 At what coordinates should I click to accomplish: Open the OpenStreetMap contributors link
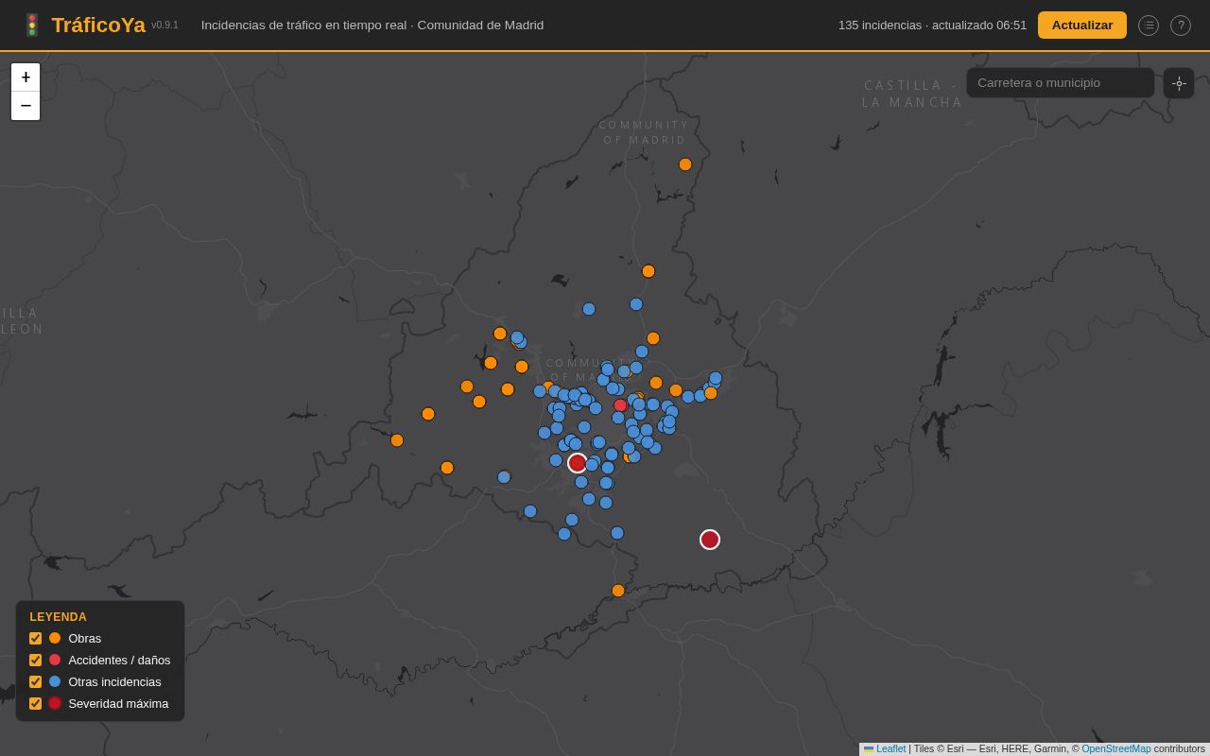point(1116,748)
